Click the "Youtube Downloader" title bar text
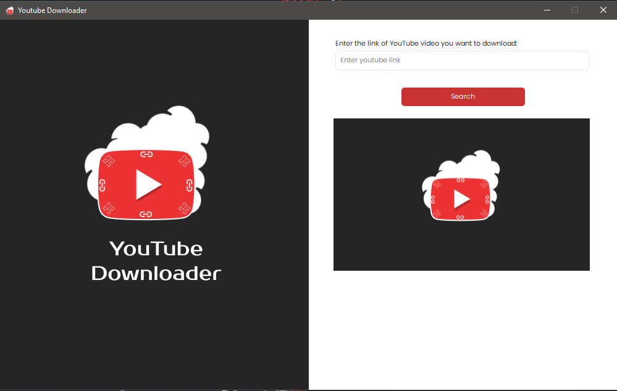The image size is (617, 391). pyautogui.click(x=52, y=10)
